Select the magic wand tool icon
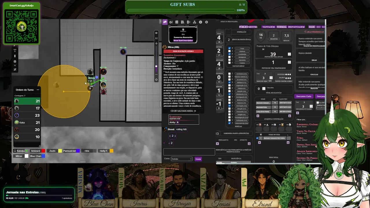Image resolution: width=370 pixels, height=208 pixels. (x=15, y=70)
